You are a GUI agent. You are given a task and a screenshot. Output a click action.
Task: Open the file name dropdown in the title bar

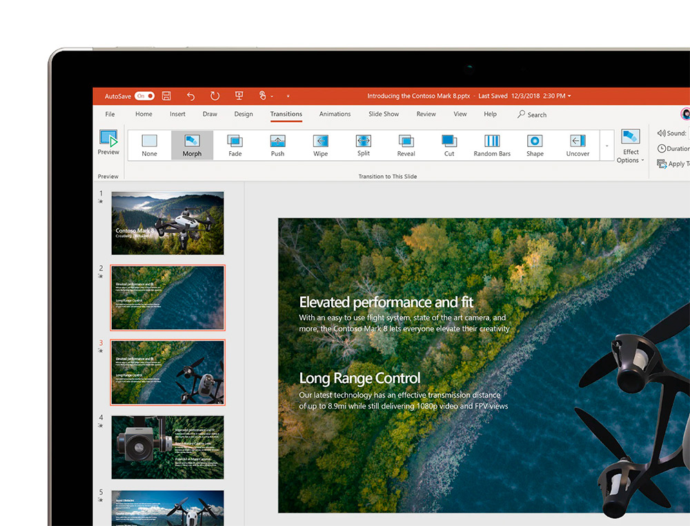point(569,96)
